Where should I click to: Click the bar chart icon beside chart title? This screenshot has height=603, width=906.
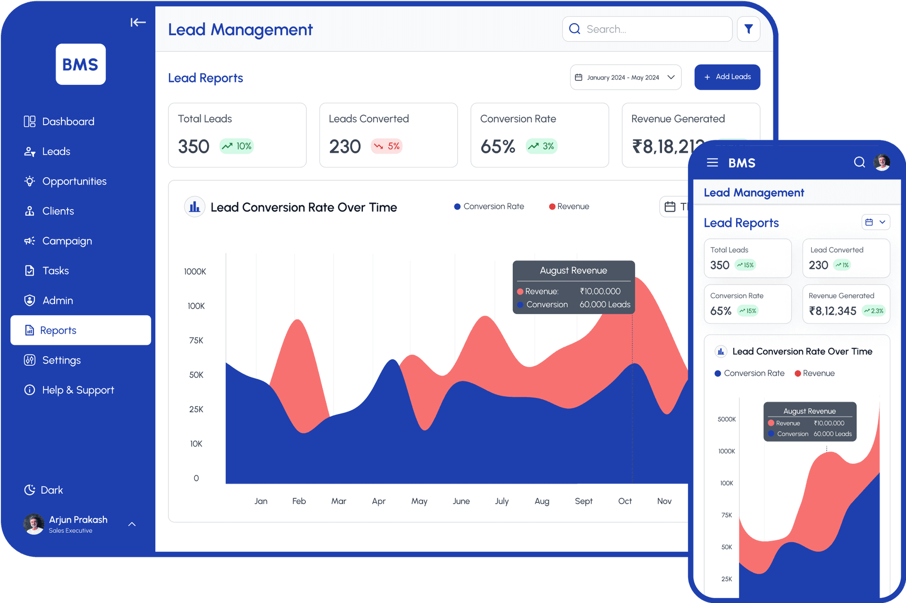tap(194, 207)
